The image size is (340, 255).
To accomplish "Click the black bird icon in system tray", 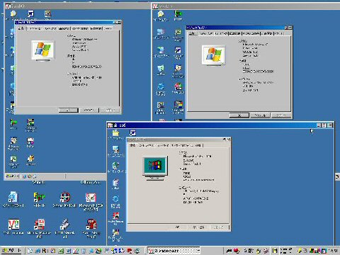I will click(x=229, y=251).
